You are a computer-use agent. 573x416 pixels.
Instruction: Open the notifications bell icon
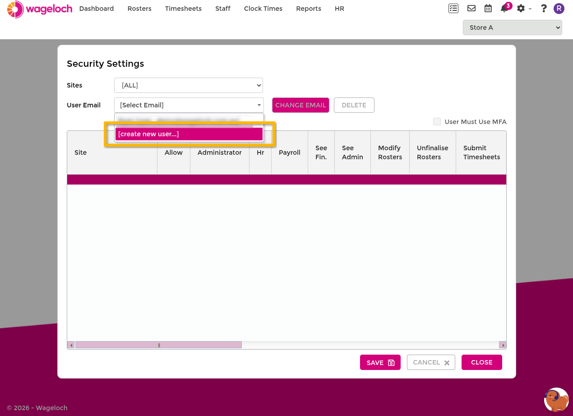[504, 9]
